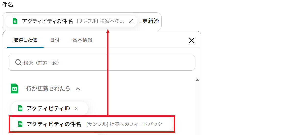The width and height of the screenshot is (308, 135).
Task: Collapse the 行が更新されたら section with the chevron
Action: (78, 89)
